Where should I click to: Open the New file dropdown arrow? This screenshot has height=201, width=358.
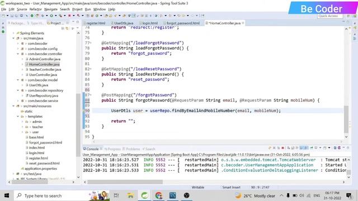7,16
